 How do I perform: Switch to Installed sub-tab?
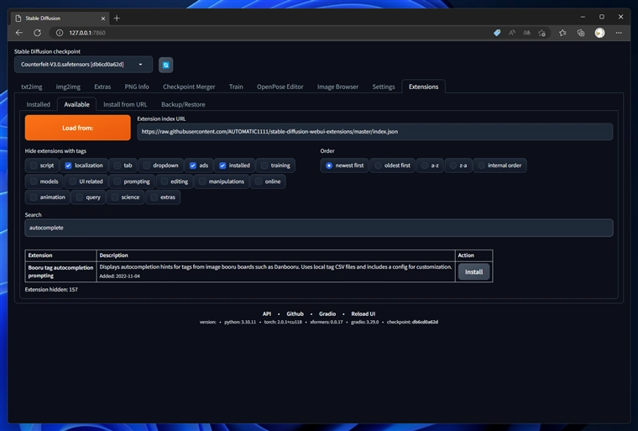39,104
